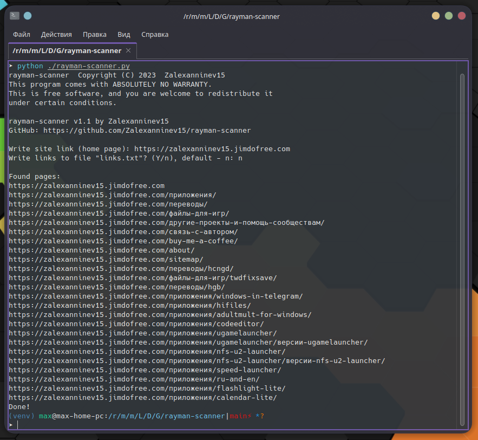Click the URL ending /файлы-для-игр/ only
The image size is (478, 440).
119,213
